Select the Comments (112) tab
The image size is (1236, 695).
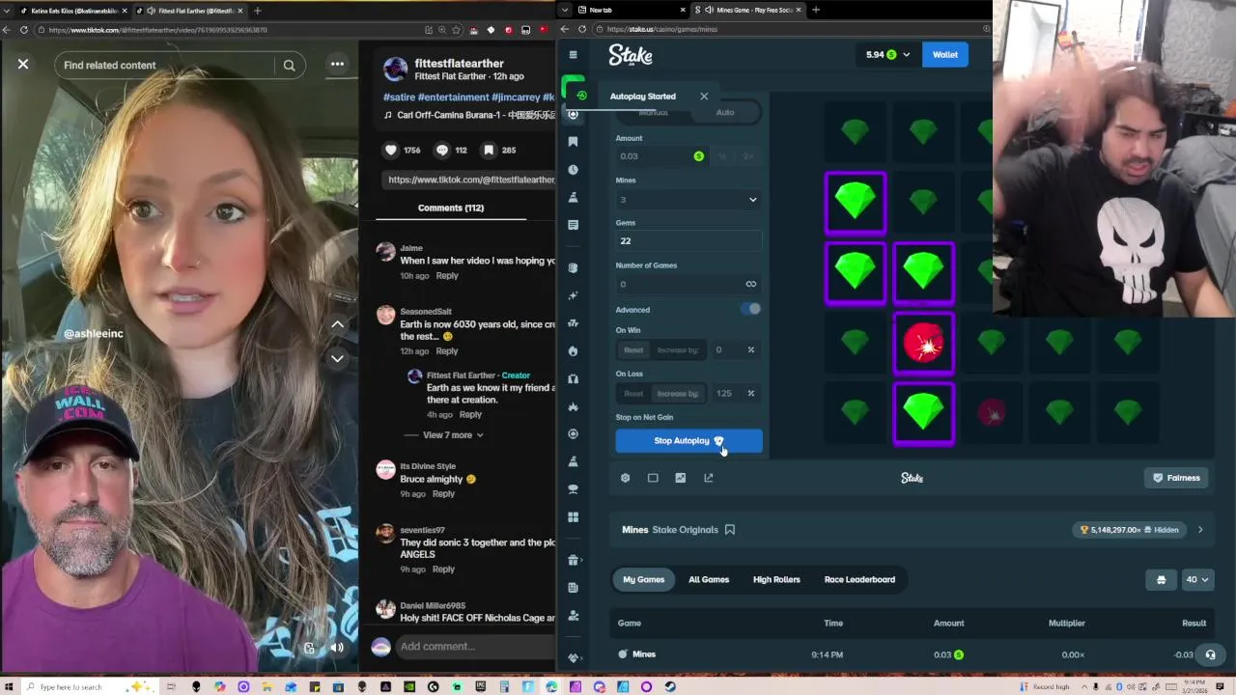[x=451, y=208]
